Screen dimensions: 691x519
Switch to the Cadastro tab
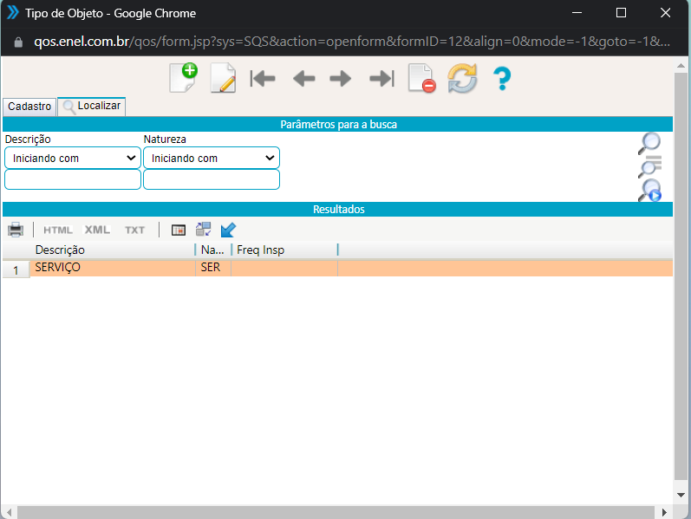pos(29,107)
